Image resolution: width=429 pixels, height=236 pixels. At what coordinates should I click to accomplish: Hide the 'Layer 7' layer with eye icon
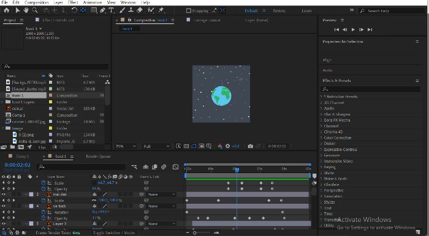coord(4,224)
